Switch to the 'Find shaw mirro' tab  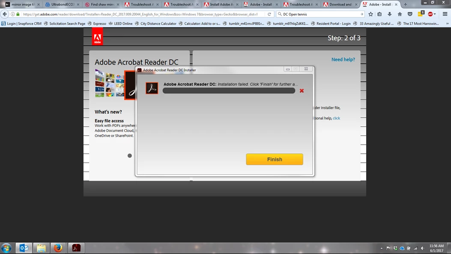(x=102, y=4)
